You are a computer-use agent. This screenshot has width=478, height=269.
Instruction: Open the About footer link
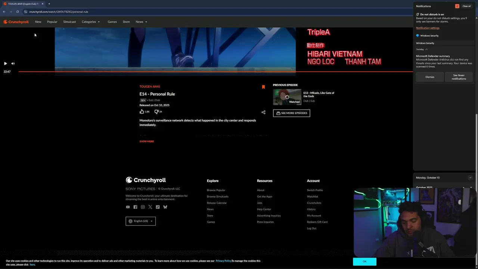coord(260,190)
